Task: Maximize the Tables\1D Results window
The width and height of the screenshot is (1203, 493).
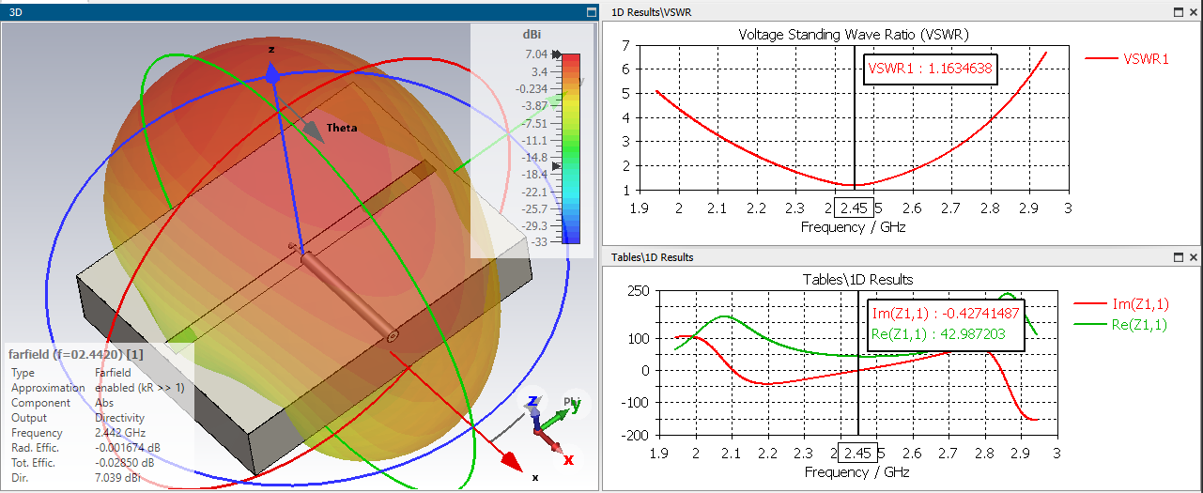Action: pyautogui.click(x=1179, y=257)
